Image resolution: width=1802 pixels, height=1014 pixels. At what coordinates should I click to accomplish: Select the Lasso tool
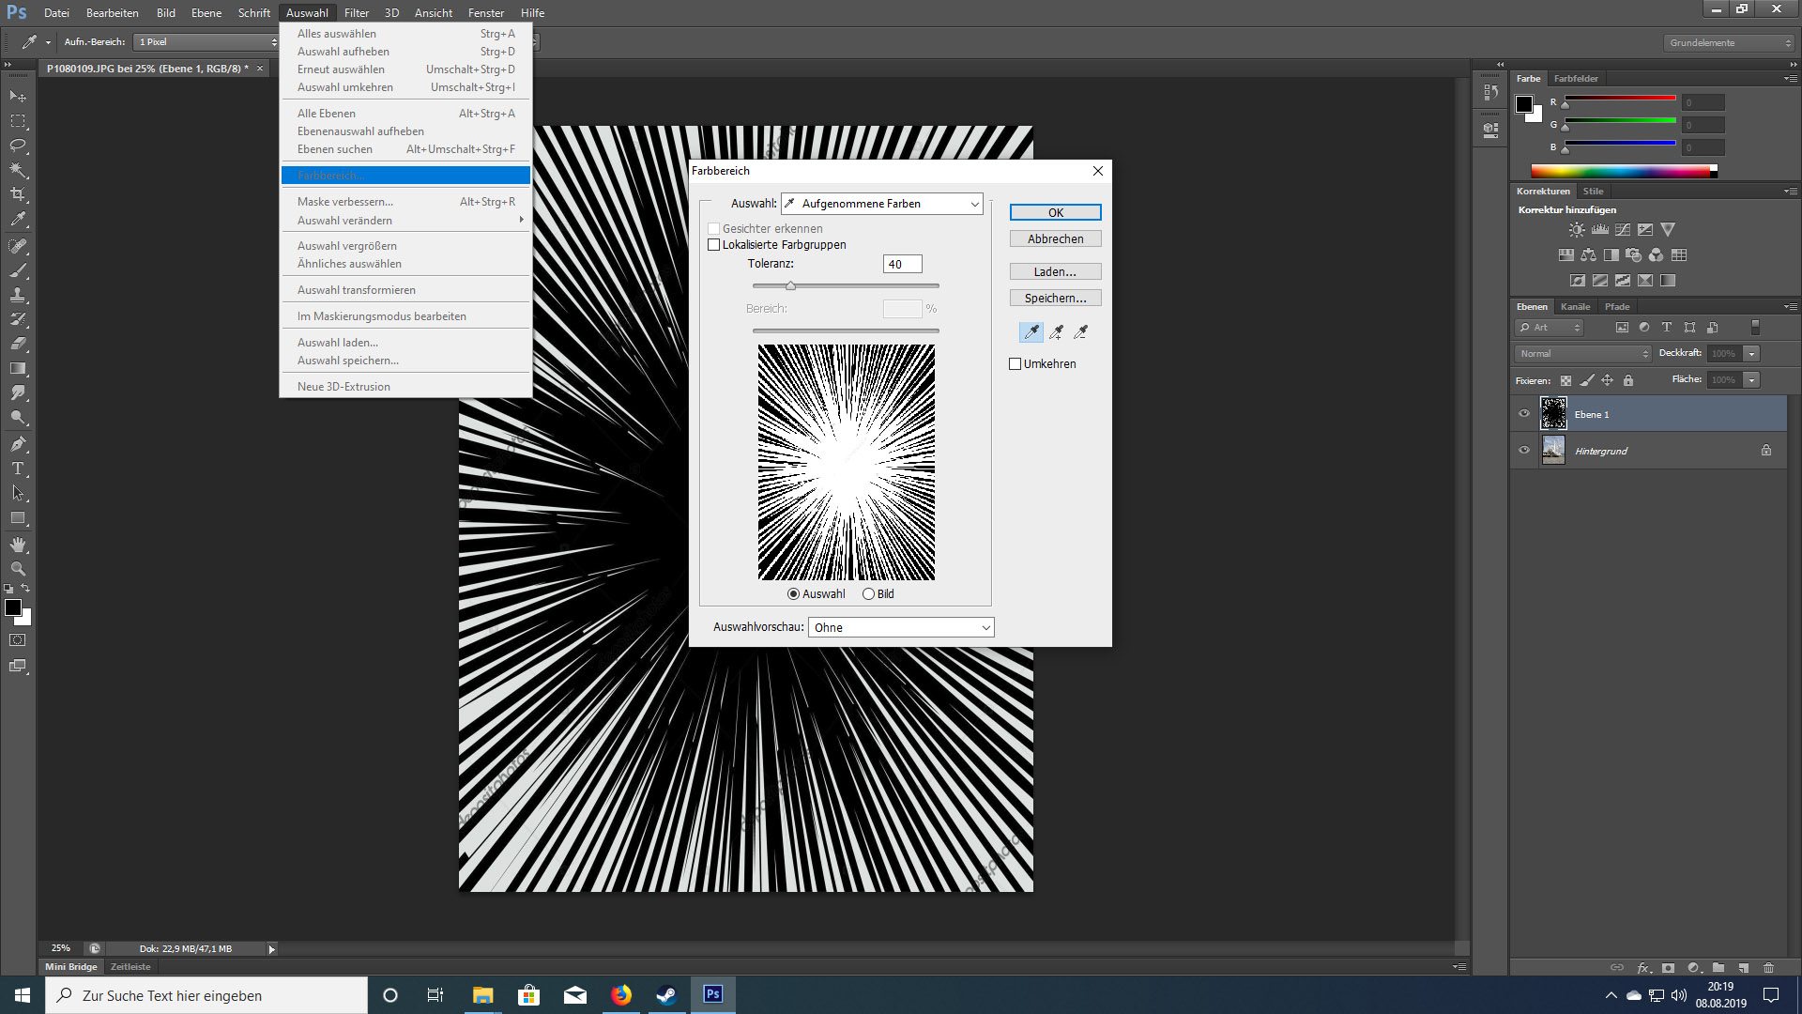pyautogui.click(x=18, y=146)
